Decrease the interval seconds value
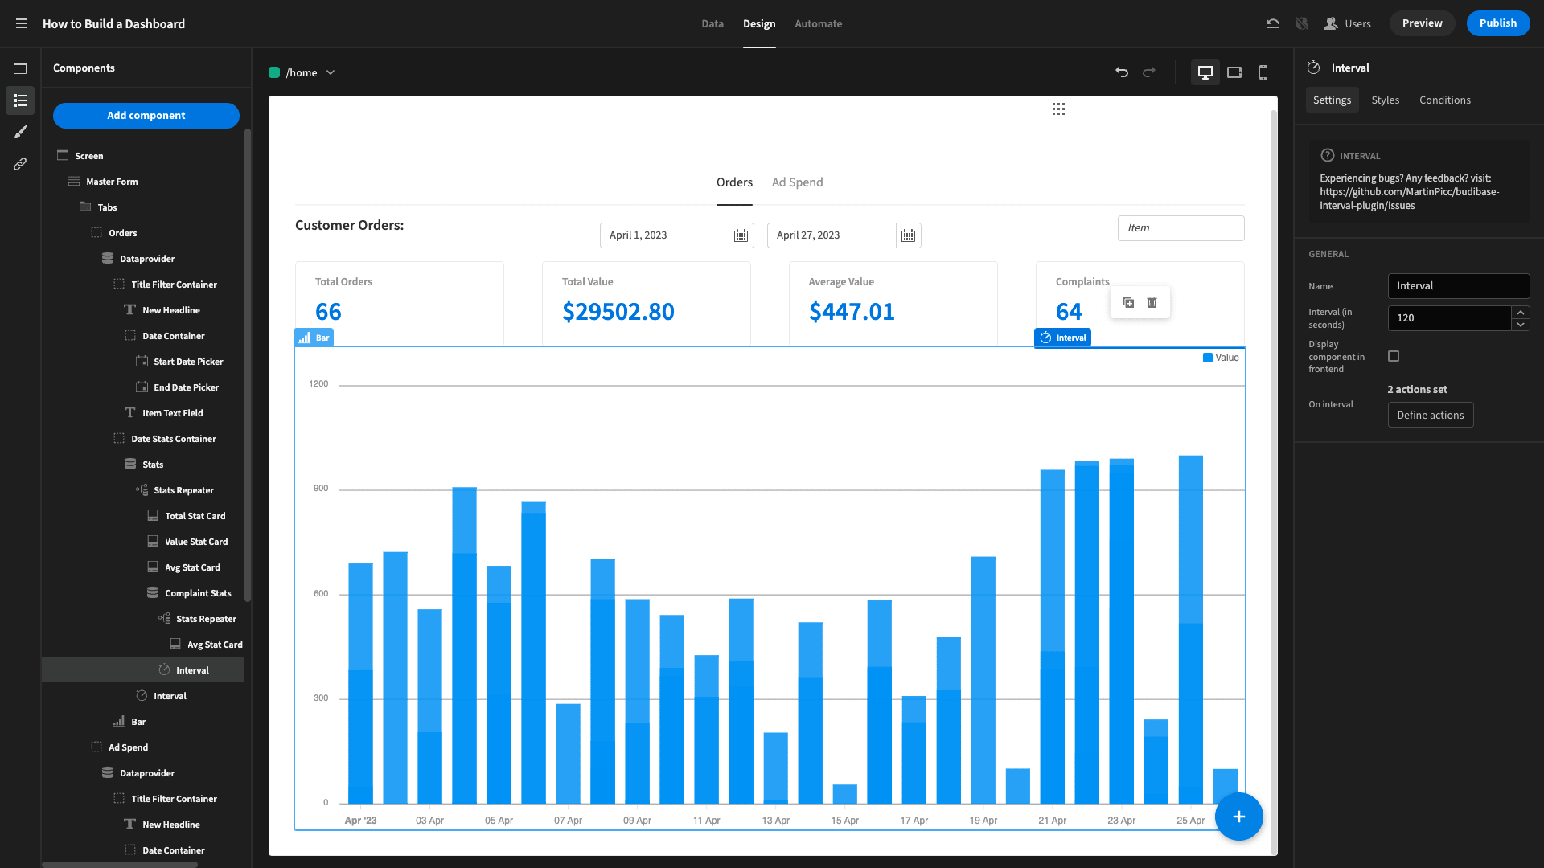This screenshot has width=1544, height=868. point(1520,325)
